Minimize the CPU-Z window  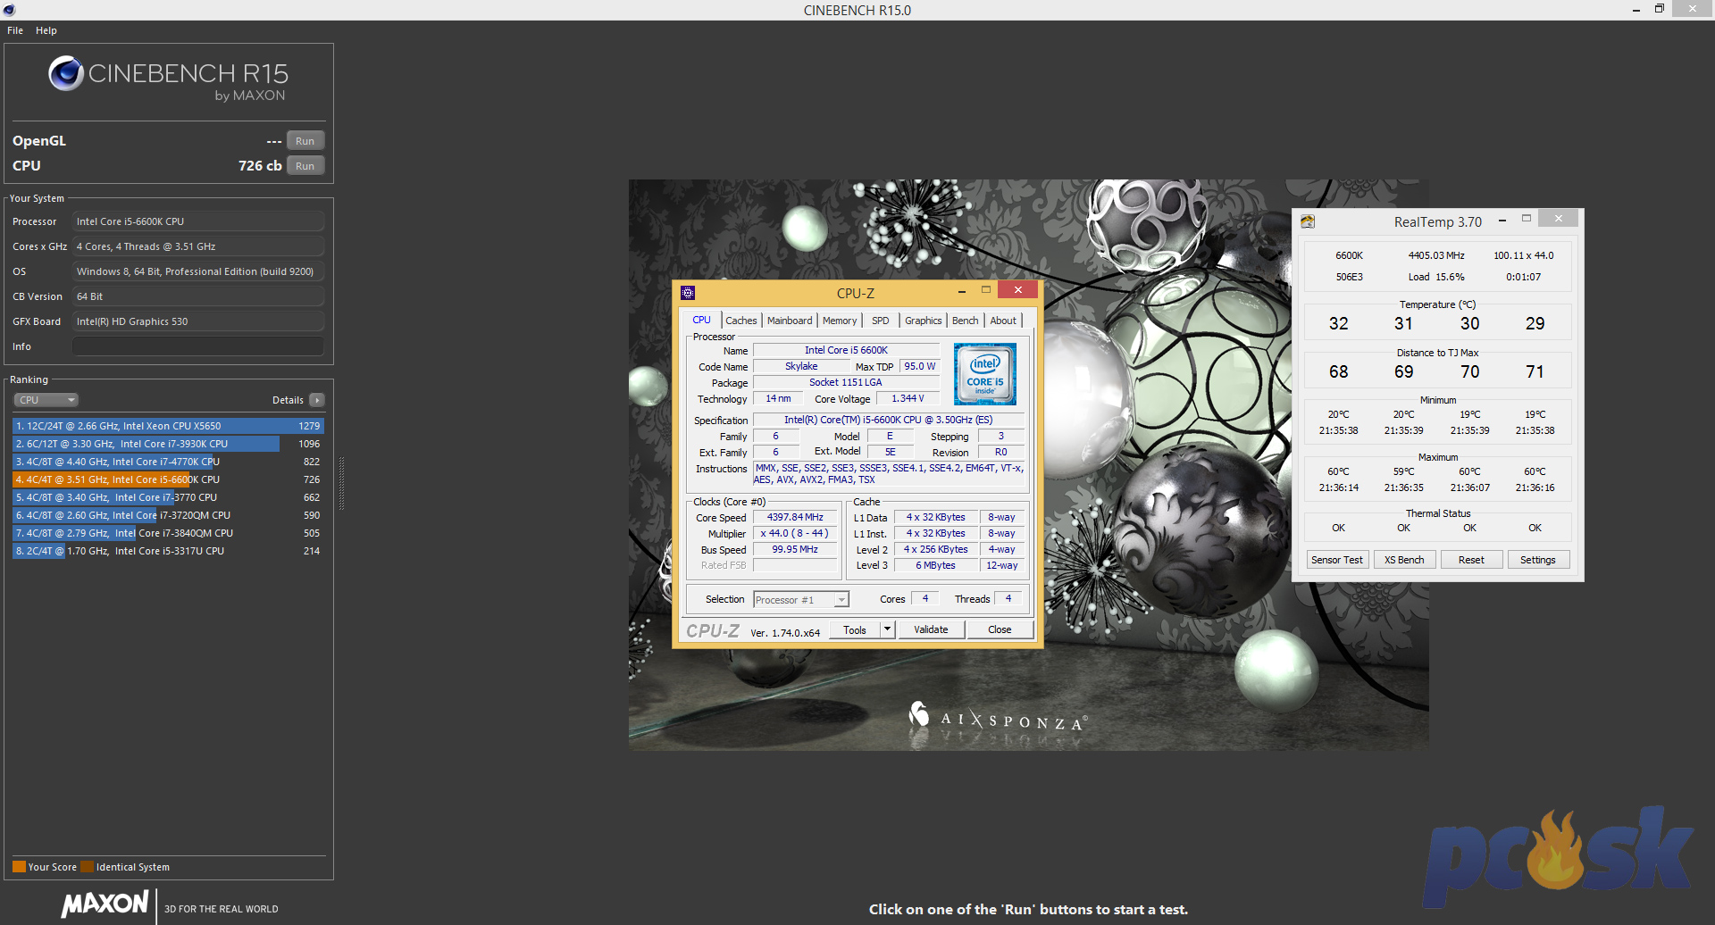pos(961,291)
